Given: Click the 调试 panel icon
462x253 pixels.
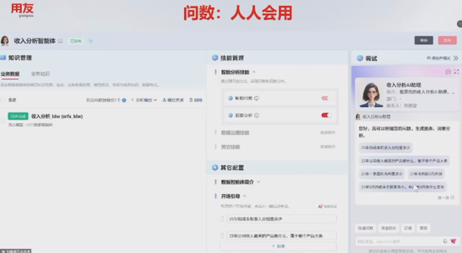Looking at the screenshot, I should [x=360, y=58].
